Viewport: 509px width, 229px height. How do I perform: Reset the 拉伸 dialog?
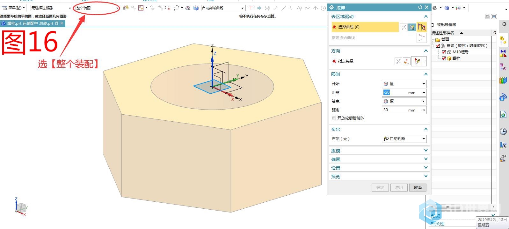(x=420, y=7)
